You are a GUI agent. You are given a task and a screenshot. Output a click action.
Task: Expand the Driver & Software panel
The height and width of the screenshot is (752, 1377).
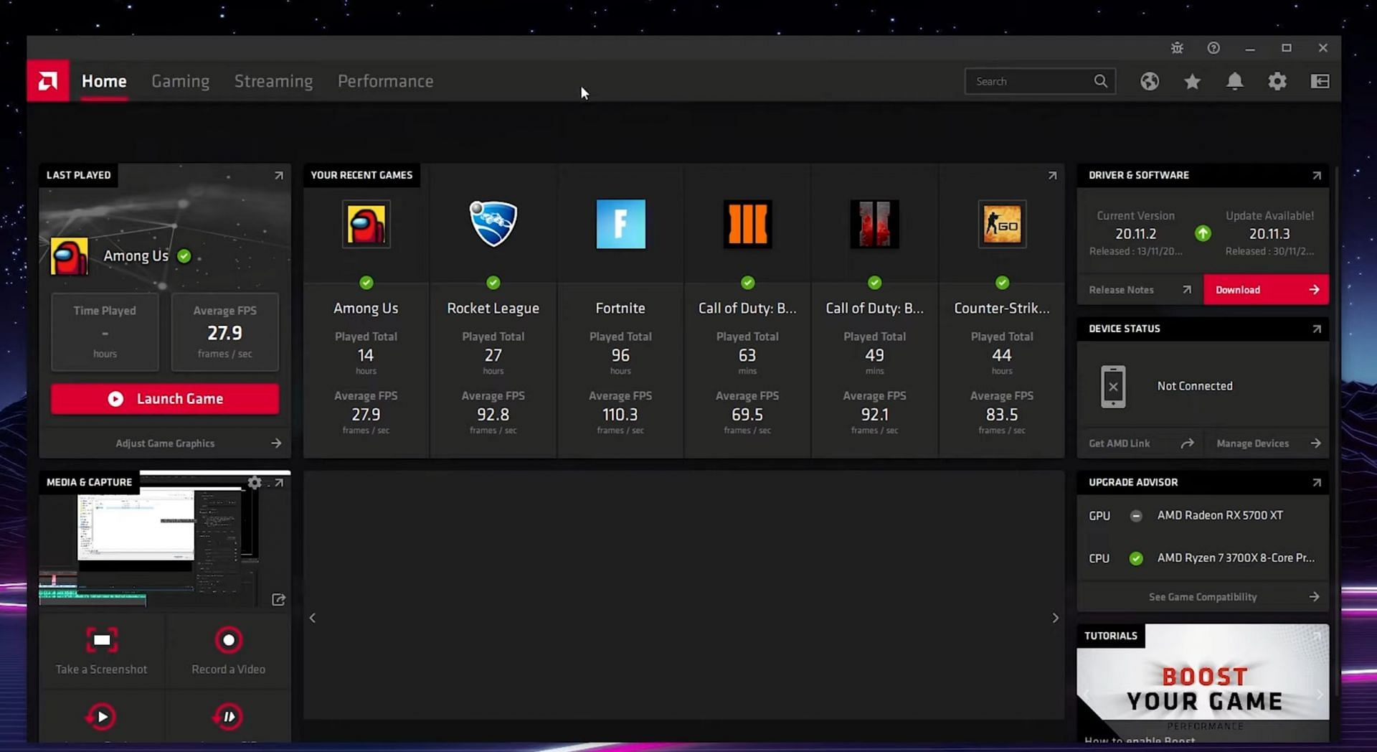(x=1317, y=176)
